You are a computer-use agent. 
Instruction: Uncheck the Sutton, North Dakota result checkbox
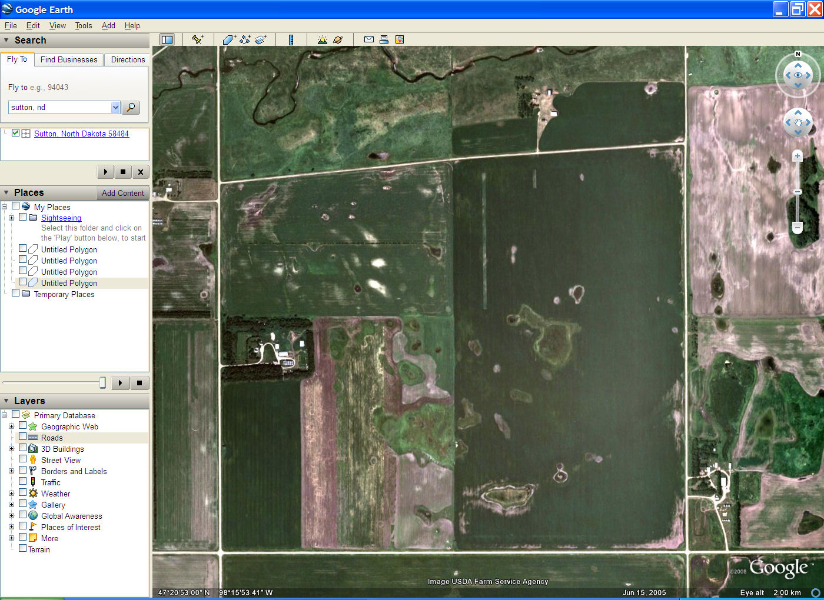click(x=15, y=133)
